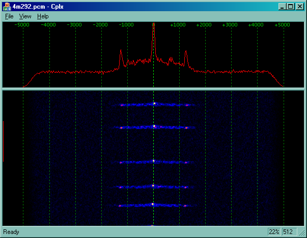307x238 pixels.
Task: Close the 4m292.pcm window
Action: click(x=300, y=7)
